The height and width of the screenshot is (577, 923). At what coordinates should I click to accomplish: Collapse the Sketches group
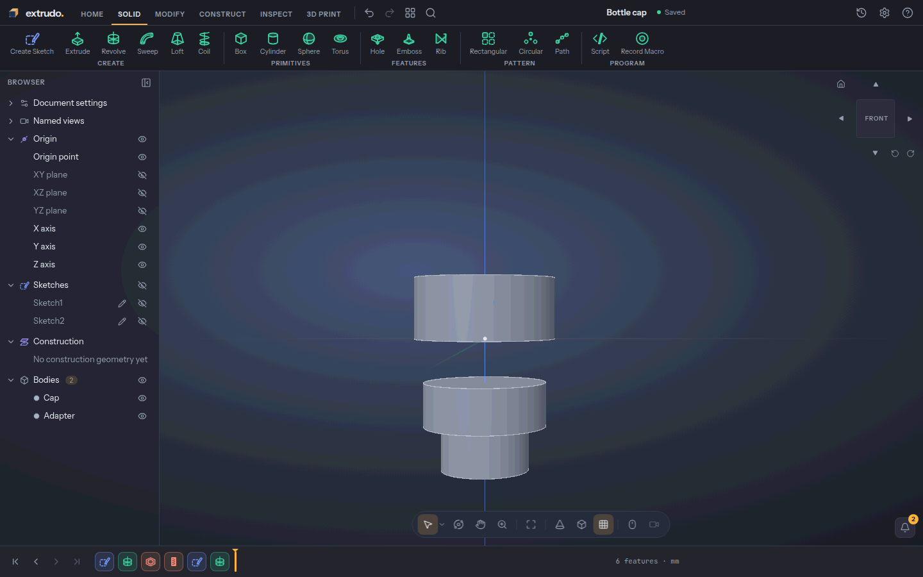[x=11, y=285]
